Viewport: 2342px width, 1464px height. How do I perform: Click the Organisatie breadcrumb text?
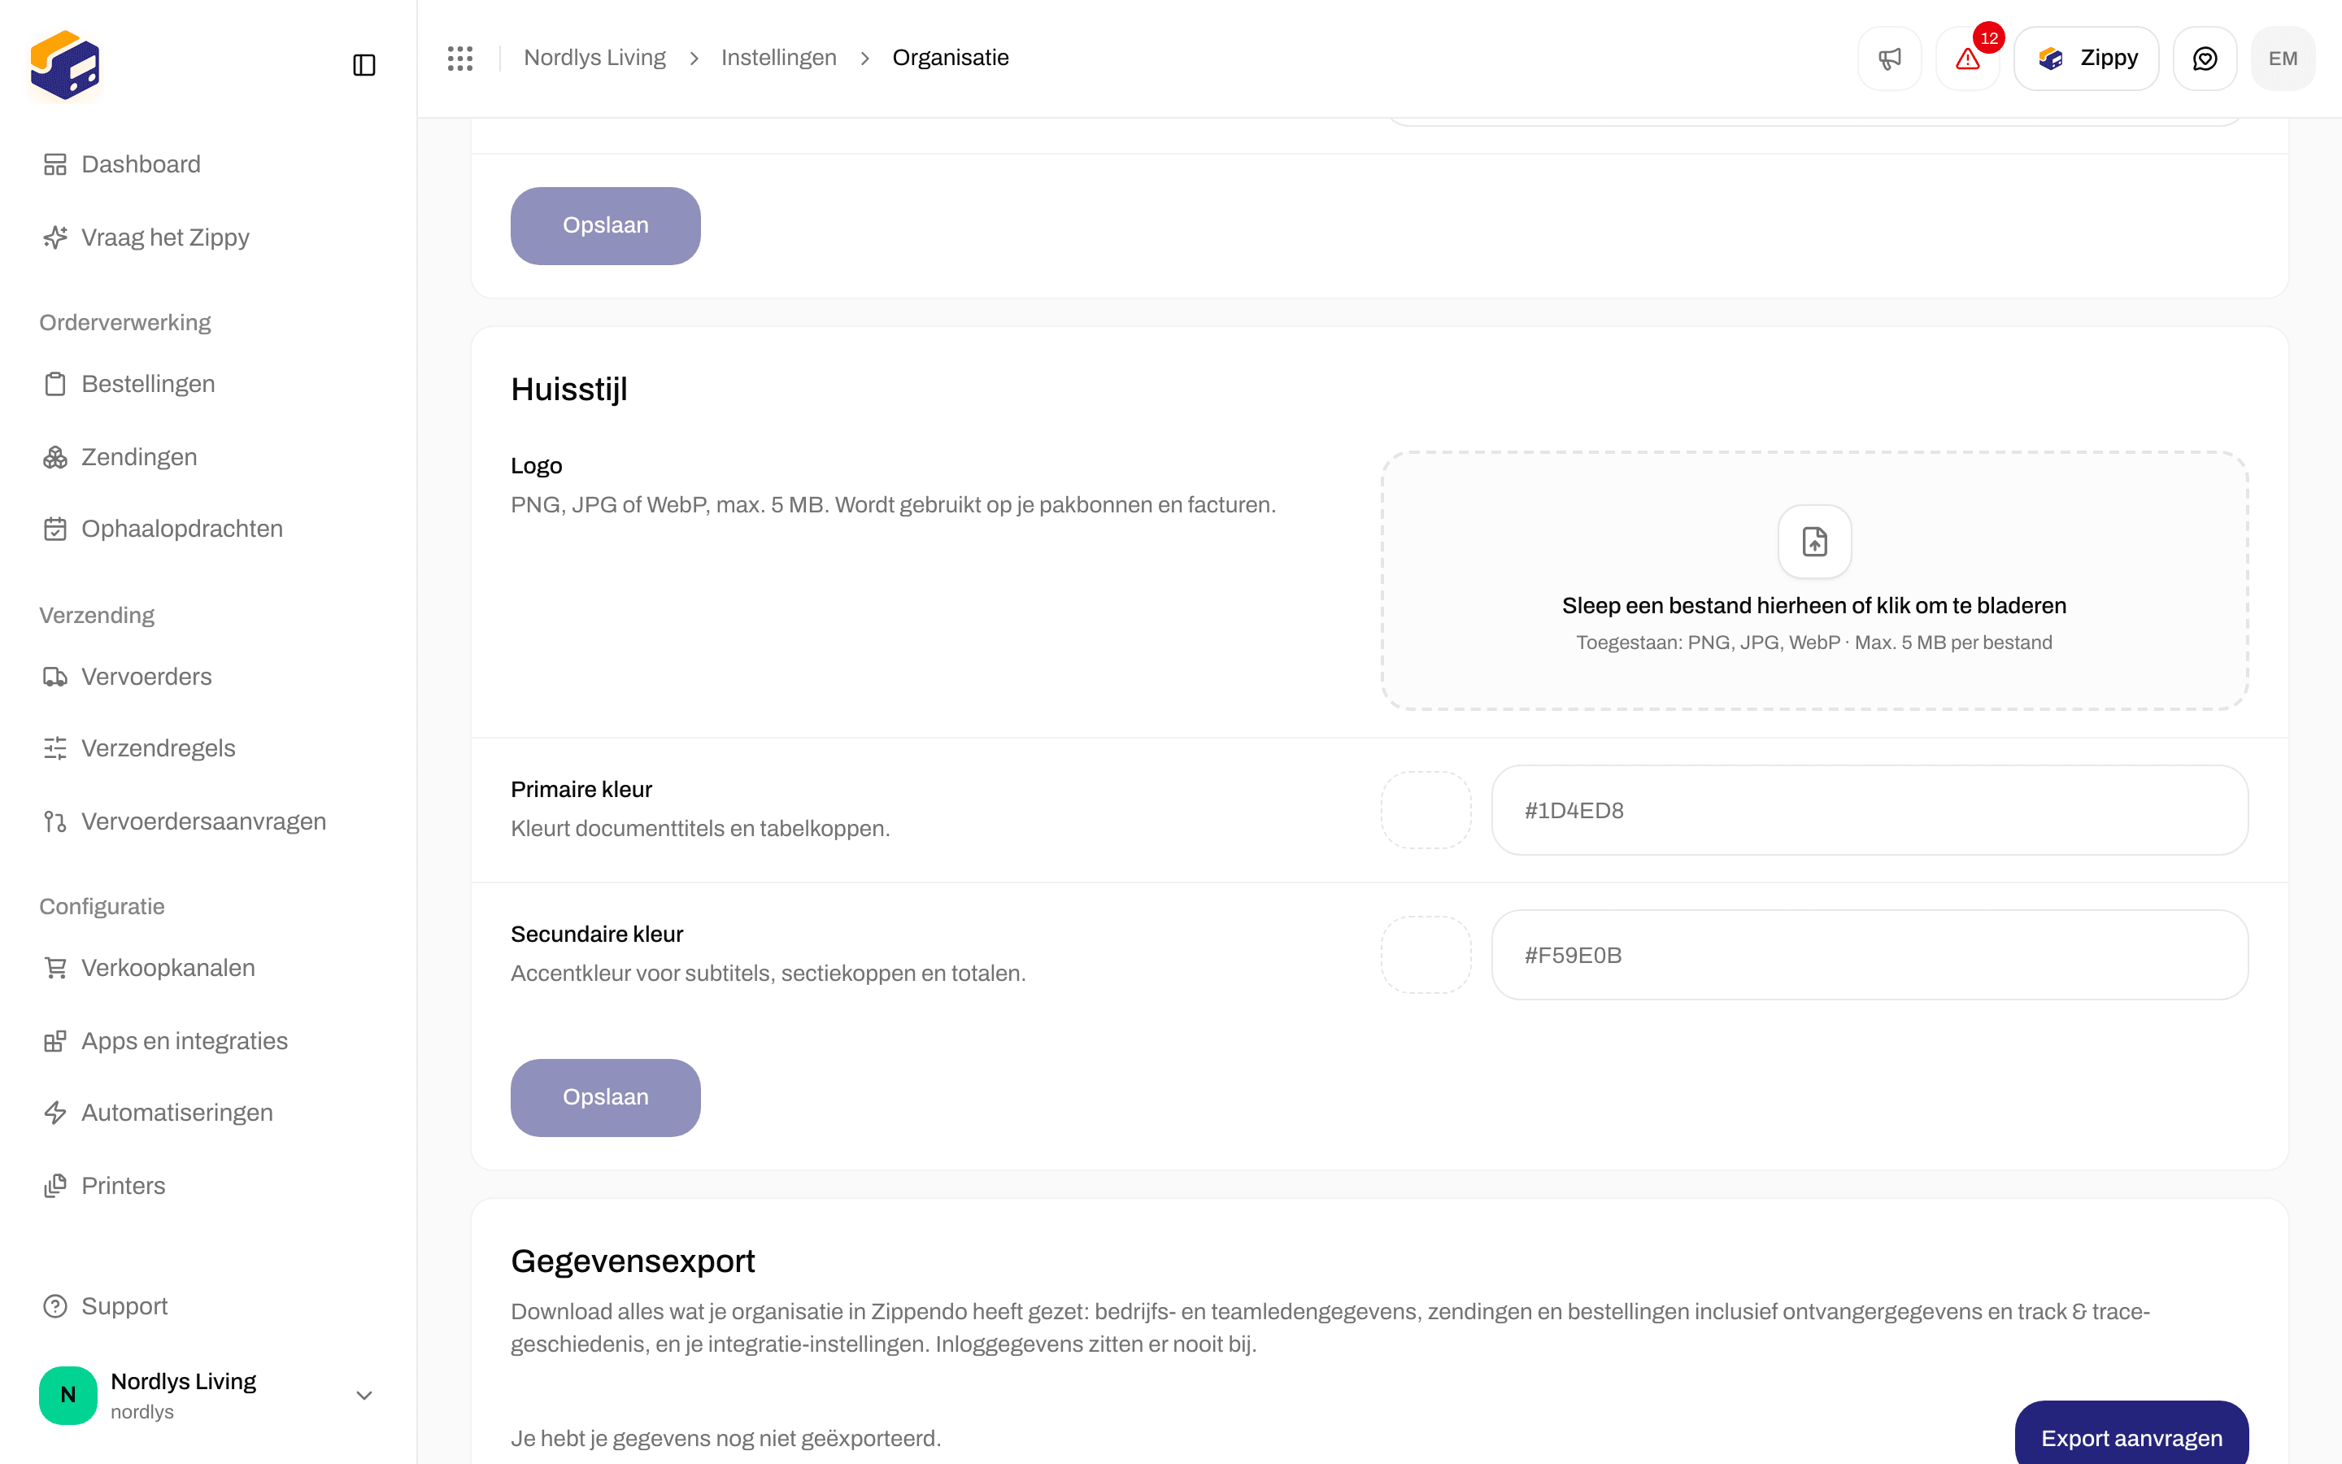[x=951, y=58]
